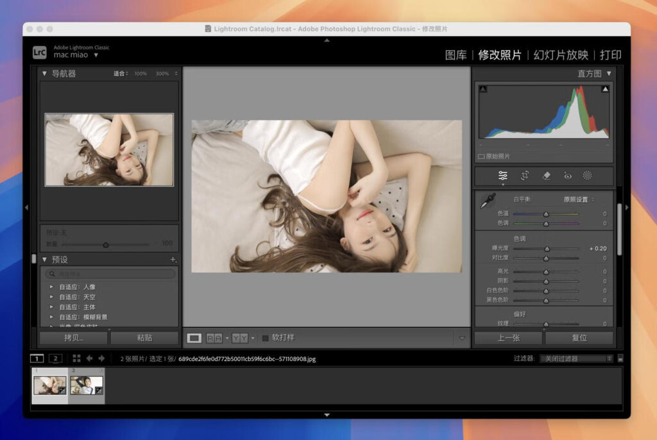Select the basic adjustments edit icon
Viewport: 657px width, 440px height.
tap(503, 175)
